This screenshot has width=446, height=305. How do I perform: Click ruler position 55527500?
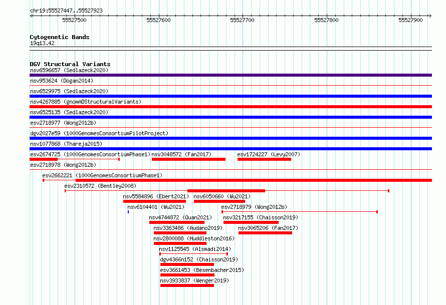click(74, 20)
